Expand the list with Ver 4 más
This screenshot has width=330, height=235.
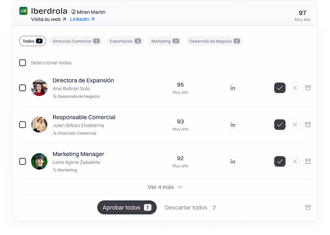pos(165,187)
